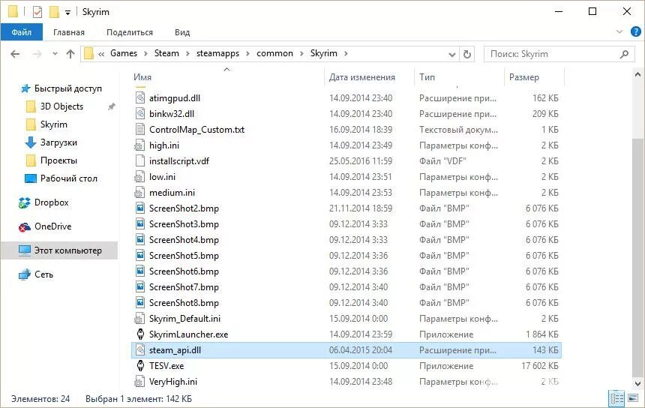Expand the chevron after common breadcrumb
The height and width of the screenshot is (408, 645).
(301, 53)
